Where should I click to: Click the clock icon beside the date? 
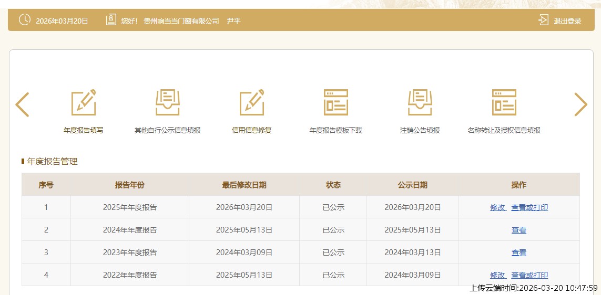point(25,20)
